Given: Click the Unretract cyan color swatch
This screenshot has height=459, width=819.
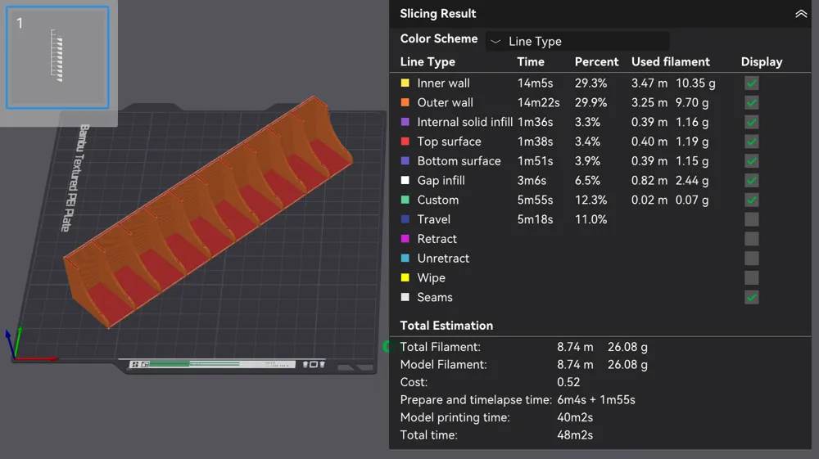Looking at the screenshot, I should (x=405, y=259).
